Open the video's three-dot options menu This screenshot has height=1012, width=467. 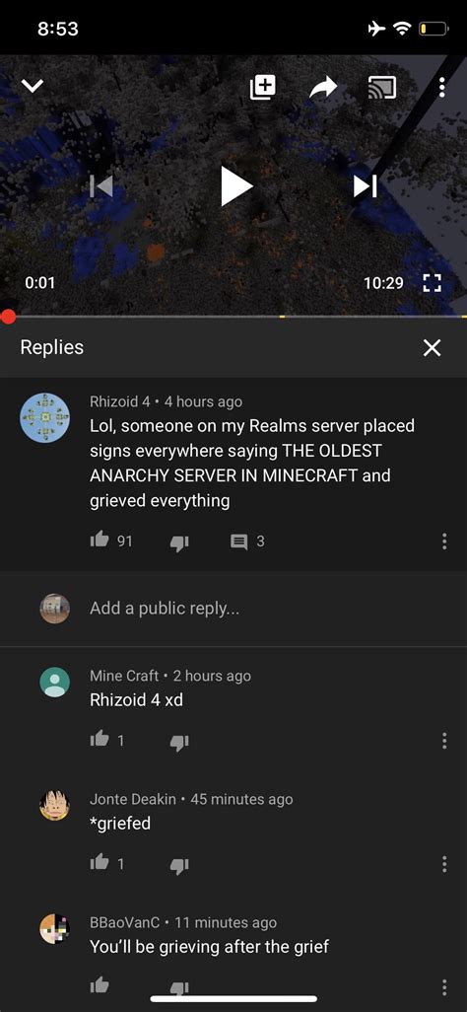click(x=441, y=87)
